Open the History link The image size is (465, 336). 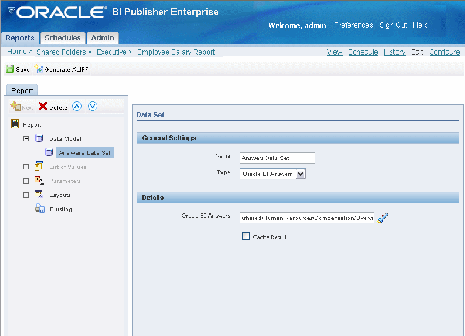pos(395,52)
